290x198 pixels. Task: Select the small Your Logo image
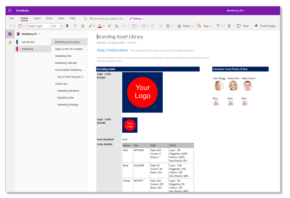[x=130, y=125]
